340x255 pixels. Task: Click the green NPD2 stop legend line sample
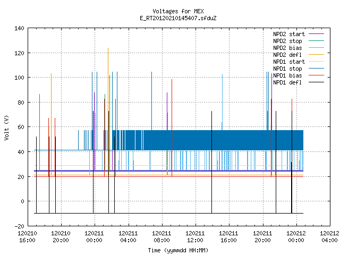pos(317,40)
